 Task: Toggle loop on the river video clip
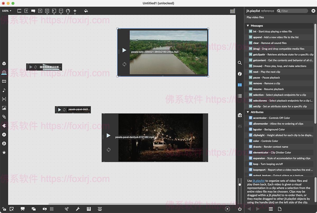pos(124,64)
